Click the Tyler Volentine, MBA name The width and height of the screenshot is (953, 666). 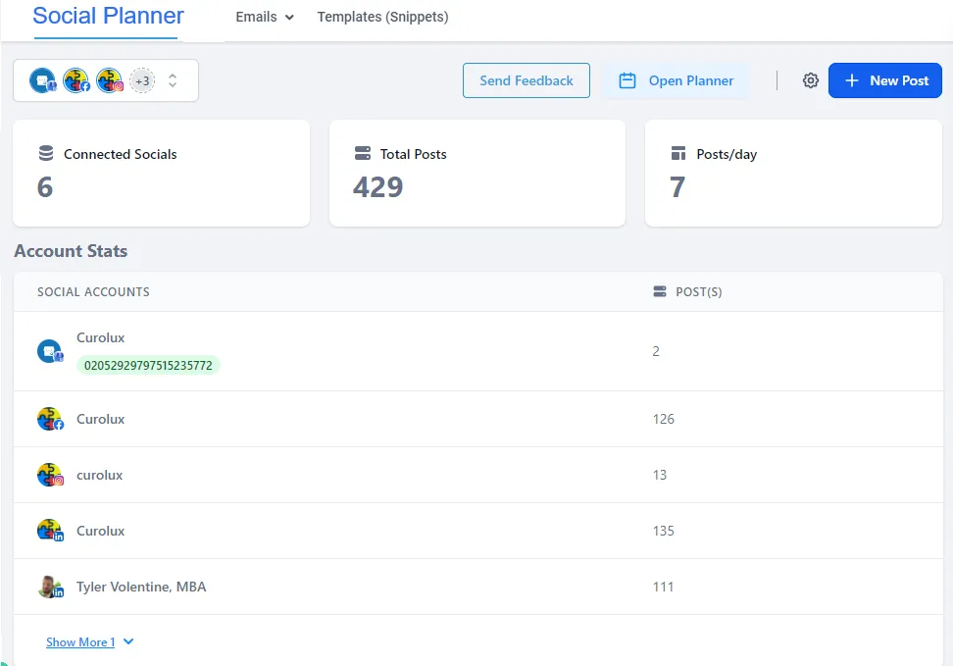tap(141, 587)
